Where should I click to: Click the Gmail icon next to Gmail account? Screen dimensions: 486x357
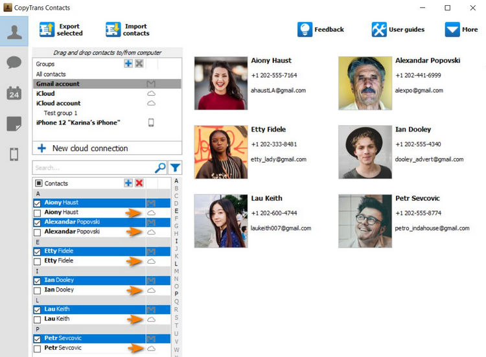pyautogui.click(x=151, y=84)
